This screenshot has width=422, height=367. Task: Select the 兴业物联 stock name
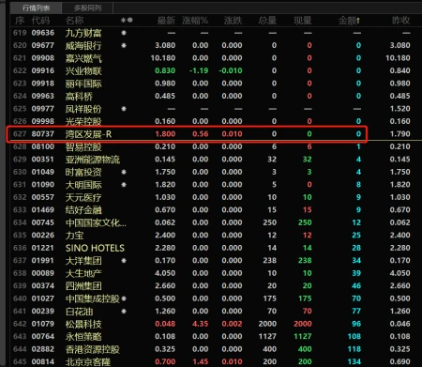pos(83,71)
